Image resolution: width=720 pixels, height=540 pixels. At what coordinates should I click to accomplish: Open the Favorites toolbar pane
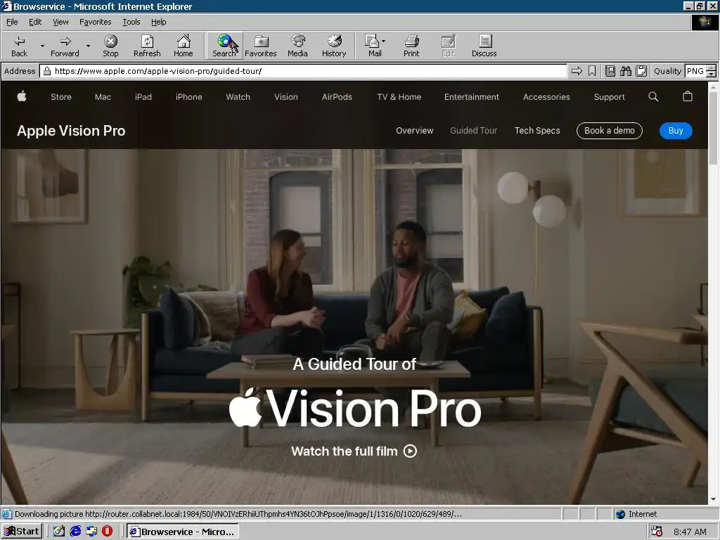point(260,46)
